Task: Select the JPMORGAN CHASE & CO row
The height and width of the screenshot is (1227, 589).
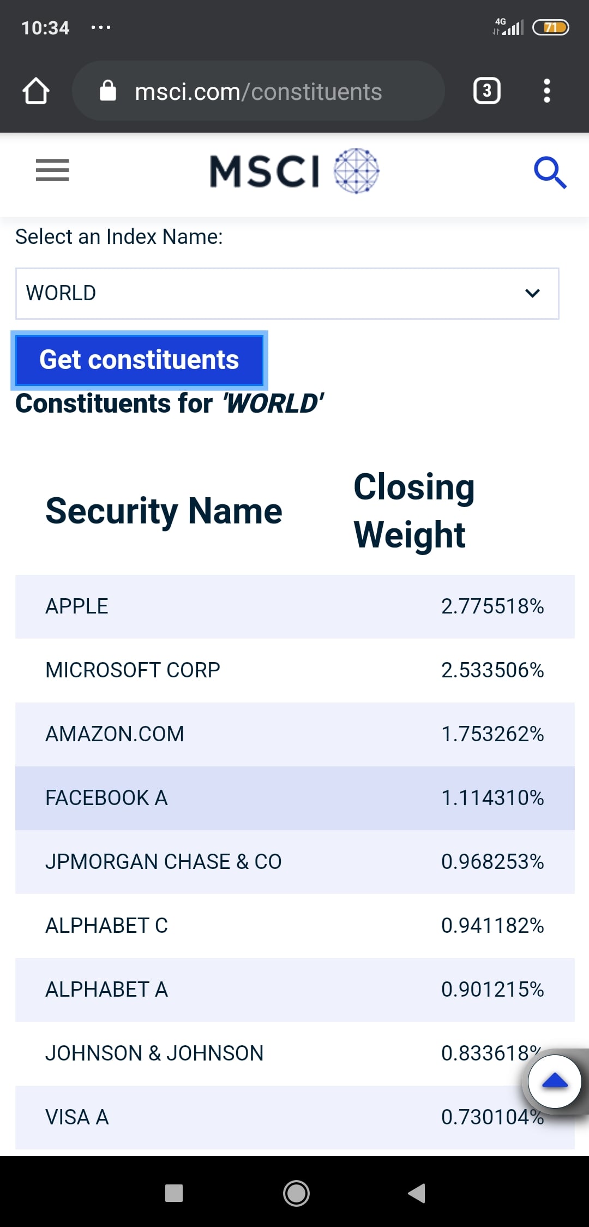Action: (x=295, y=862)
